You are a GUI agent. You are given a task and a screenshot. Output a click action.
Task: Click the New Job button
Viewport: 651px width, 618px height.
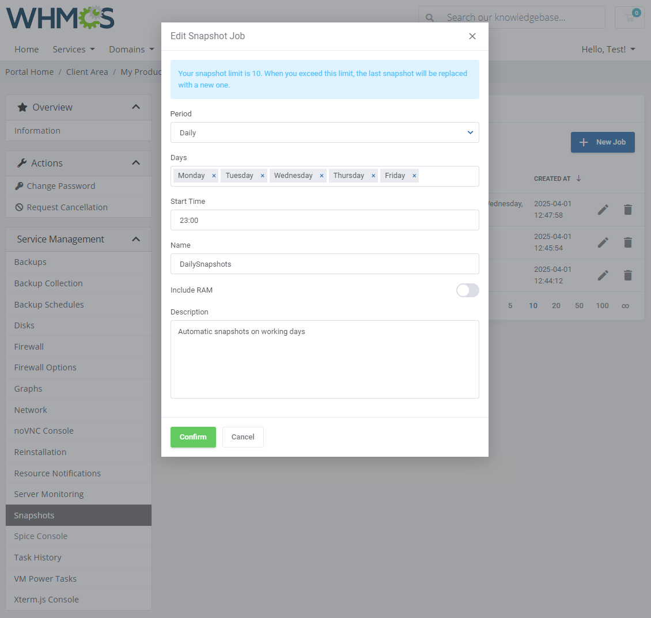tap(603, 142)
